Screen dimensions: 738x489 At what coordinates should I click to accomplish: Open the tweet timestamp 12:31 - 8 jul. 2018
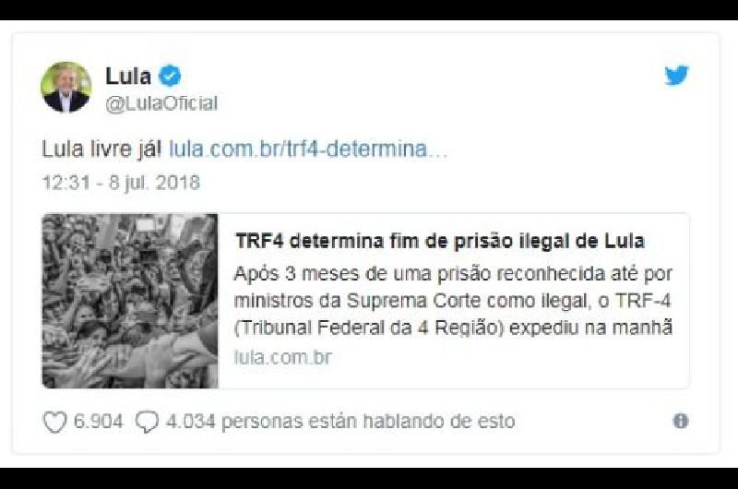[x=122, y=183]
